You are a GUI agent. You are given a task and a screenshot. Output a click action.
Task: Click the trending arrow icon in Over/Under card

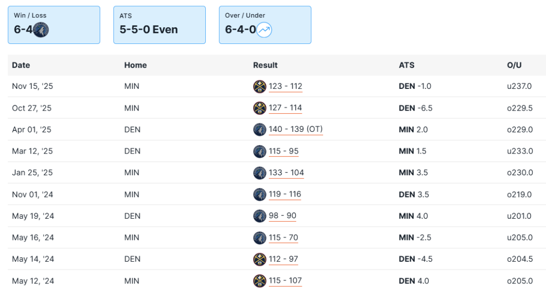click(264, 30)
